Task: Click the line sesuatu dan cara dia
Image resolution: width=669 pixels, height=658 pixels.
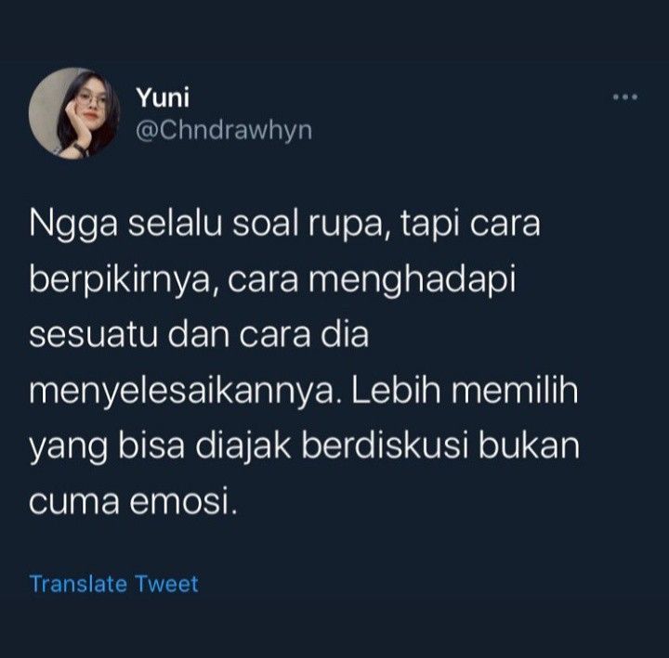Action: coord(199,334)
